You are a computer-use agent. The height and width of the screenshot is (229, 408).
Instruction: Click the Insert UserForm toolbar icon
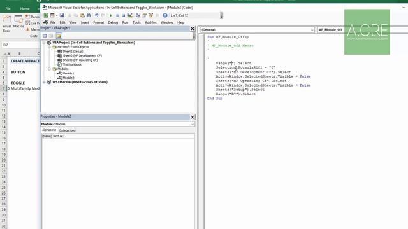(52, 15)
